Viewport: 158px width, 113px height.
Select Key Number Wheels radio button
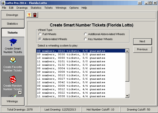[x=85, y=39]
